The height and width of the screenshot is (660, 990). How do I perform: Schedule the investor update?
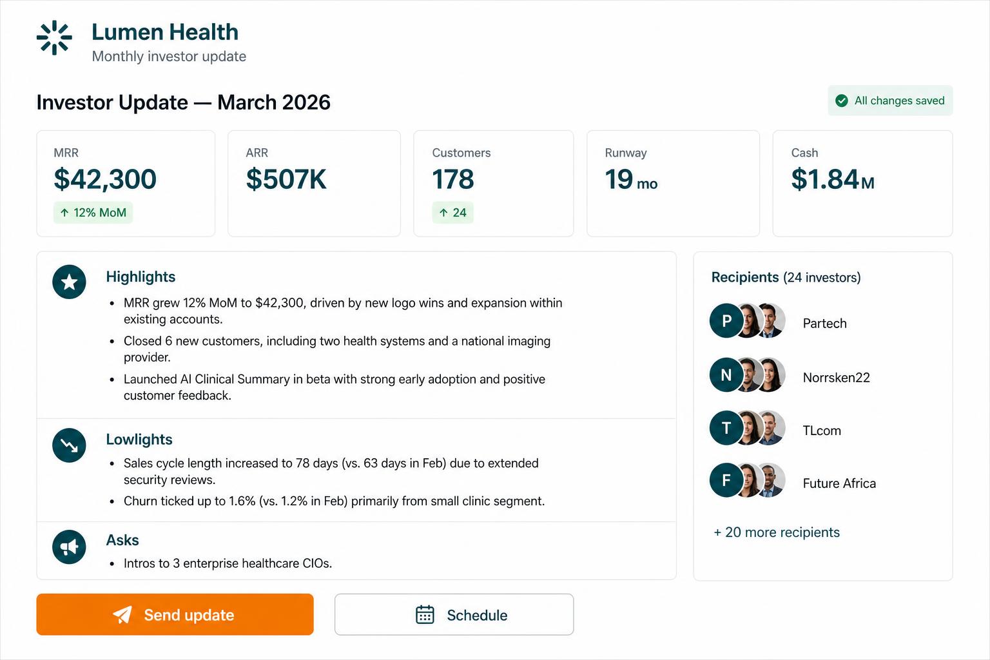coord(454,614)
